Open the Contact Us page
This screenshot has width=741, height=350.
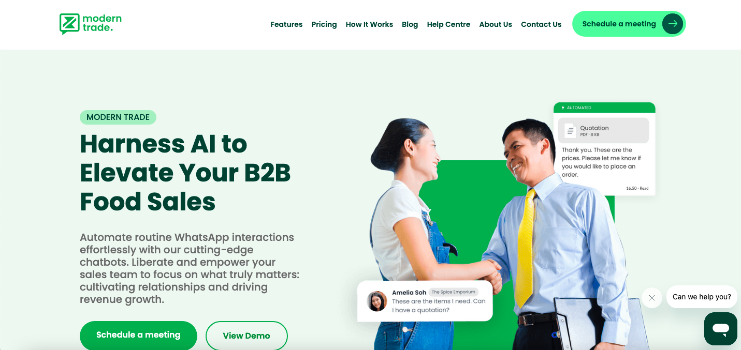541,24
